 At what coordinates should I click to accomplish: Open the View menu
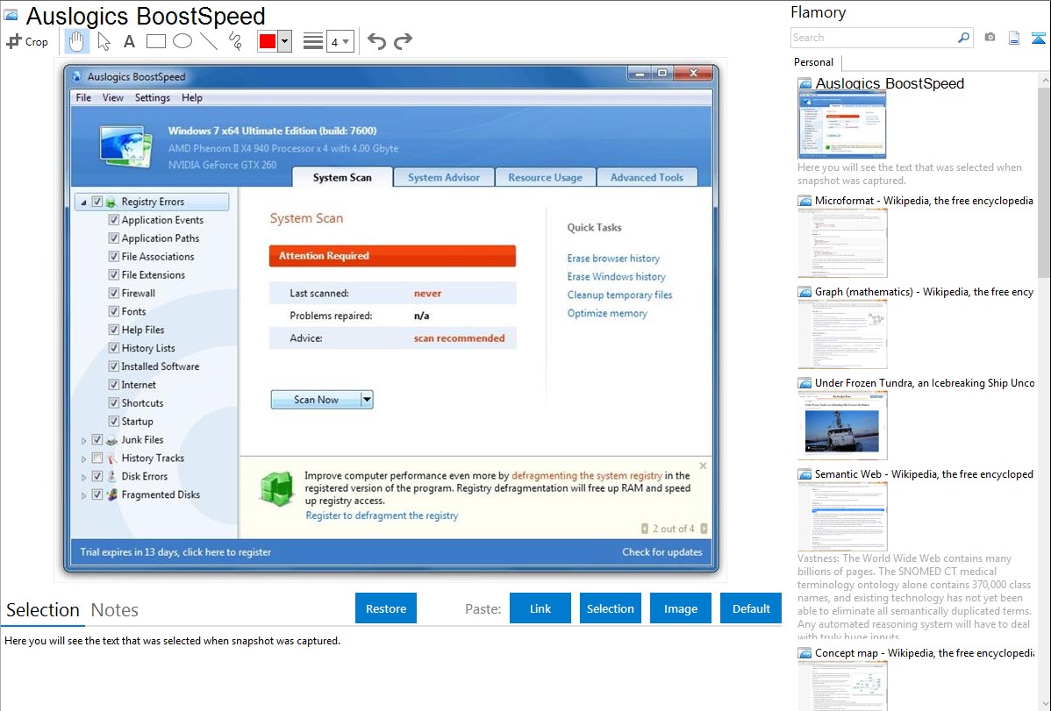112,98
